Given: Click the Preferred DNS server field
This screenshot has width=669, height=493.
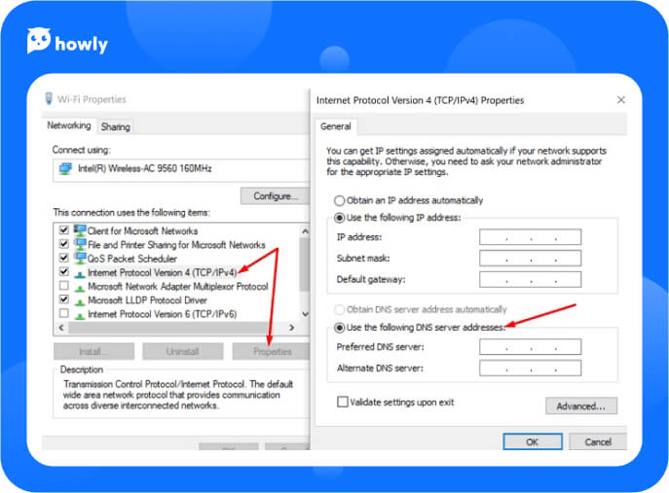Looking at the screenshot, I should click(530, 347).
